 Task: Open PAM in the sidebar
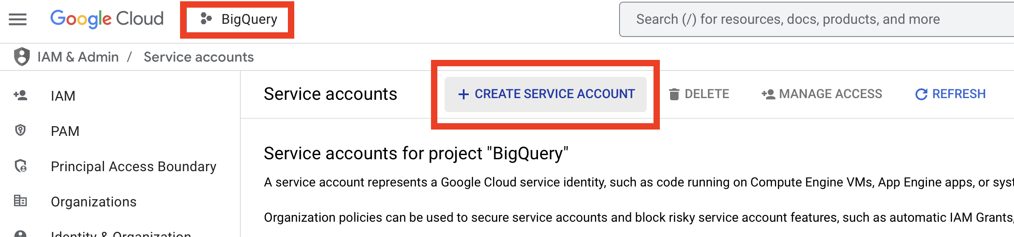pyautogui.click(x=65, y=131)
